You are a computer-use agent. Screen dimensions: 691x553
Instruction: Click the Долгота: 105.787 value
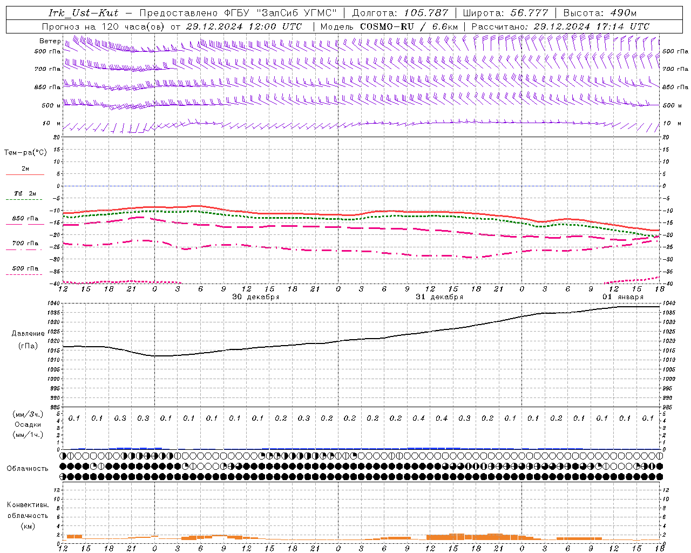tap(400, 13)
